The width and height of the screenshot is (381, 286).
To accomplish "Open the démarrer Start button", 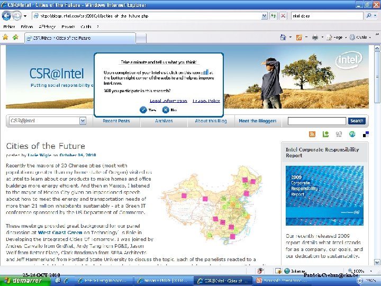I will coord(25,281).
